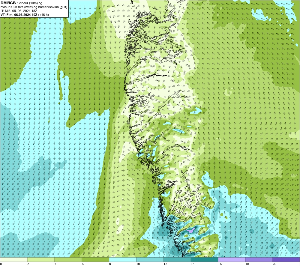Click the 4-6 m/s green legend swatch
Viewport: 300px width, 266px height.
pyautogui.click(x=68, y=259)
